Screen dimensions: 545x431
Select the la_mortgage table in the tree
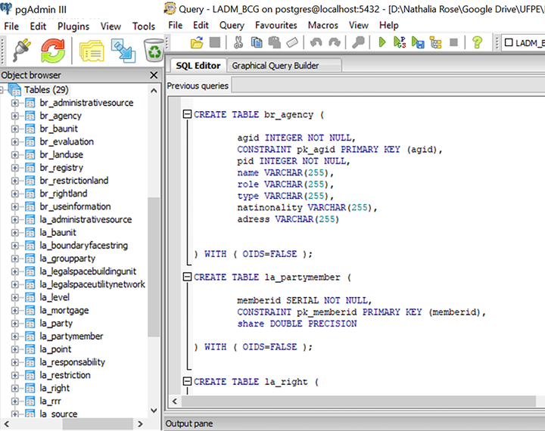click(x=64, y=310)
